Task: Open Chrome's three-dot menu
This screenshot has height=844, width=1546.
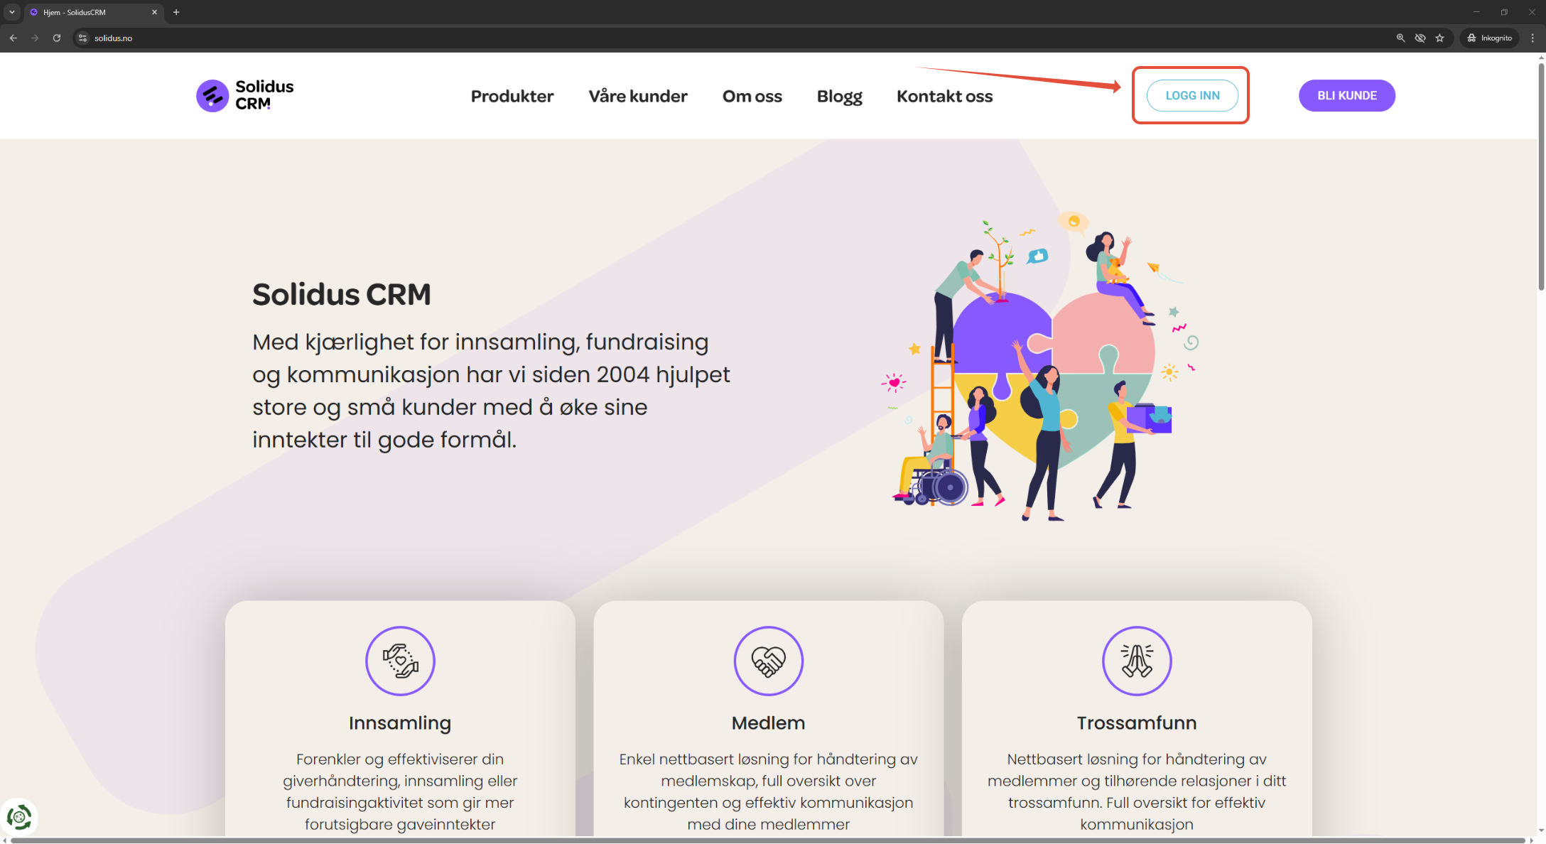Action: tap(1533, 38)
